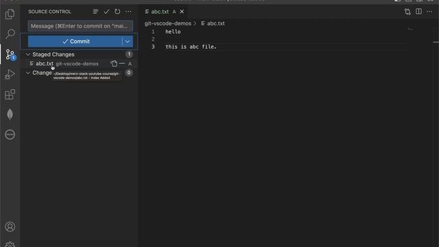Click git-vscode-demos breadcrumb
Screen dimensions: 439x247
coord(167,23)
